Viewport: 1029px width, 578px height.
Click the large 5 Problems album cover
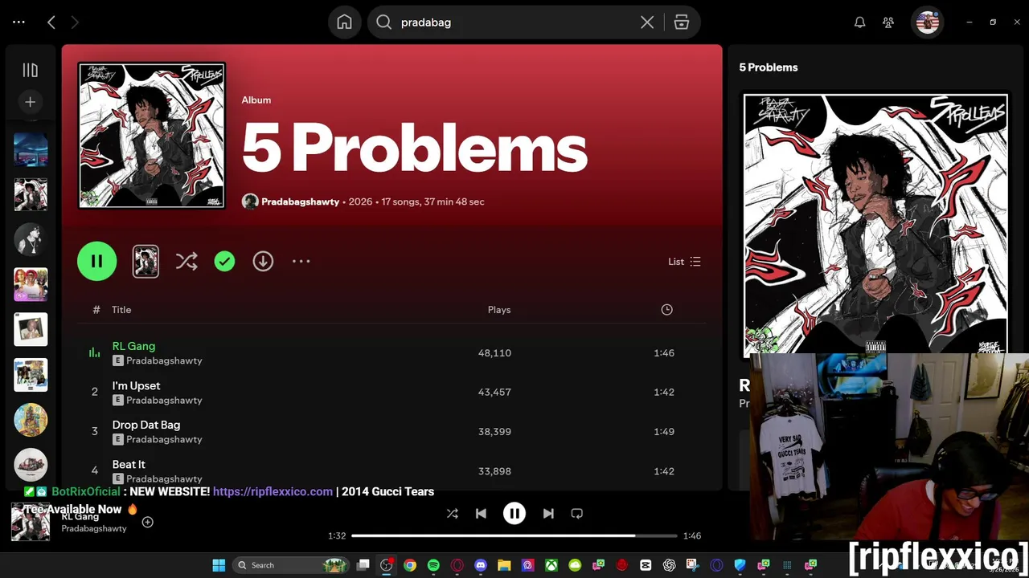coord(151,136)
